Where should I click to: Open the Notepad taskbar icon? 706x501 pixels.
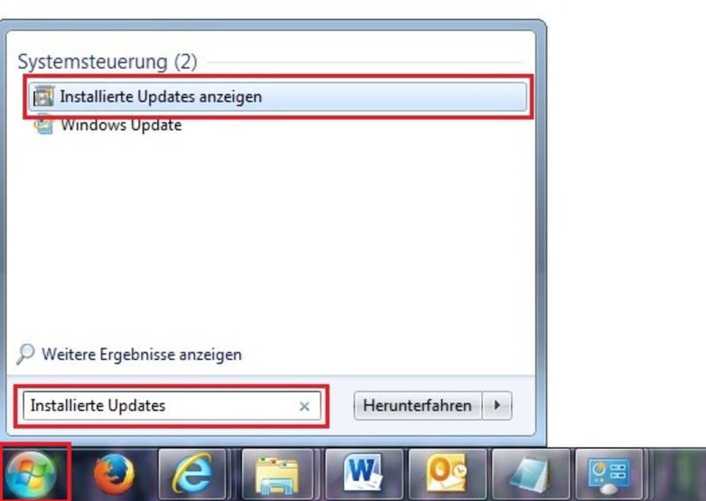530,474
